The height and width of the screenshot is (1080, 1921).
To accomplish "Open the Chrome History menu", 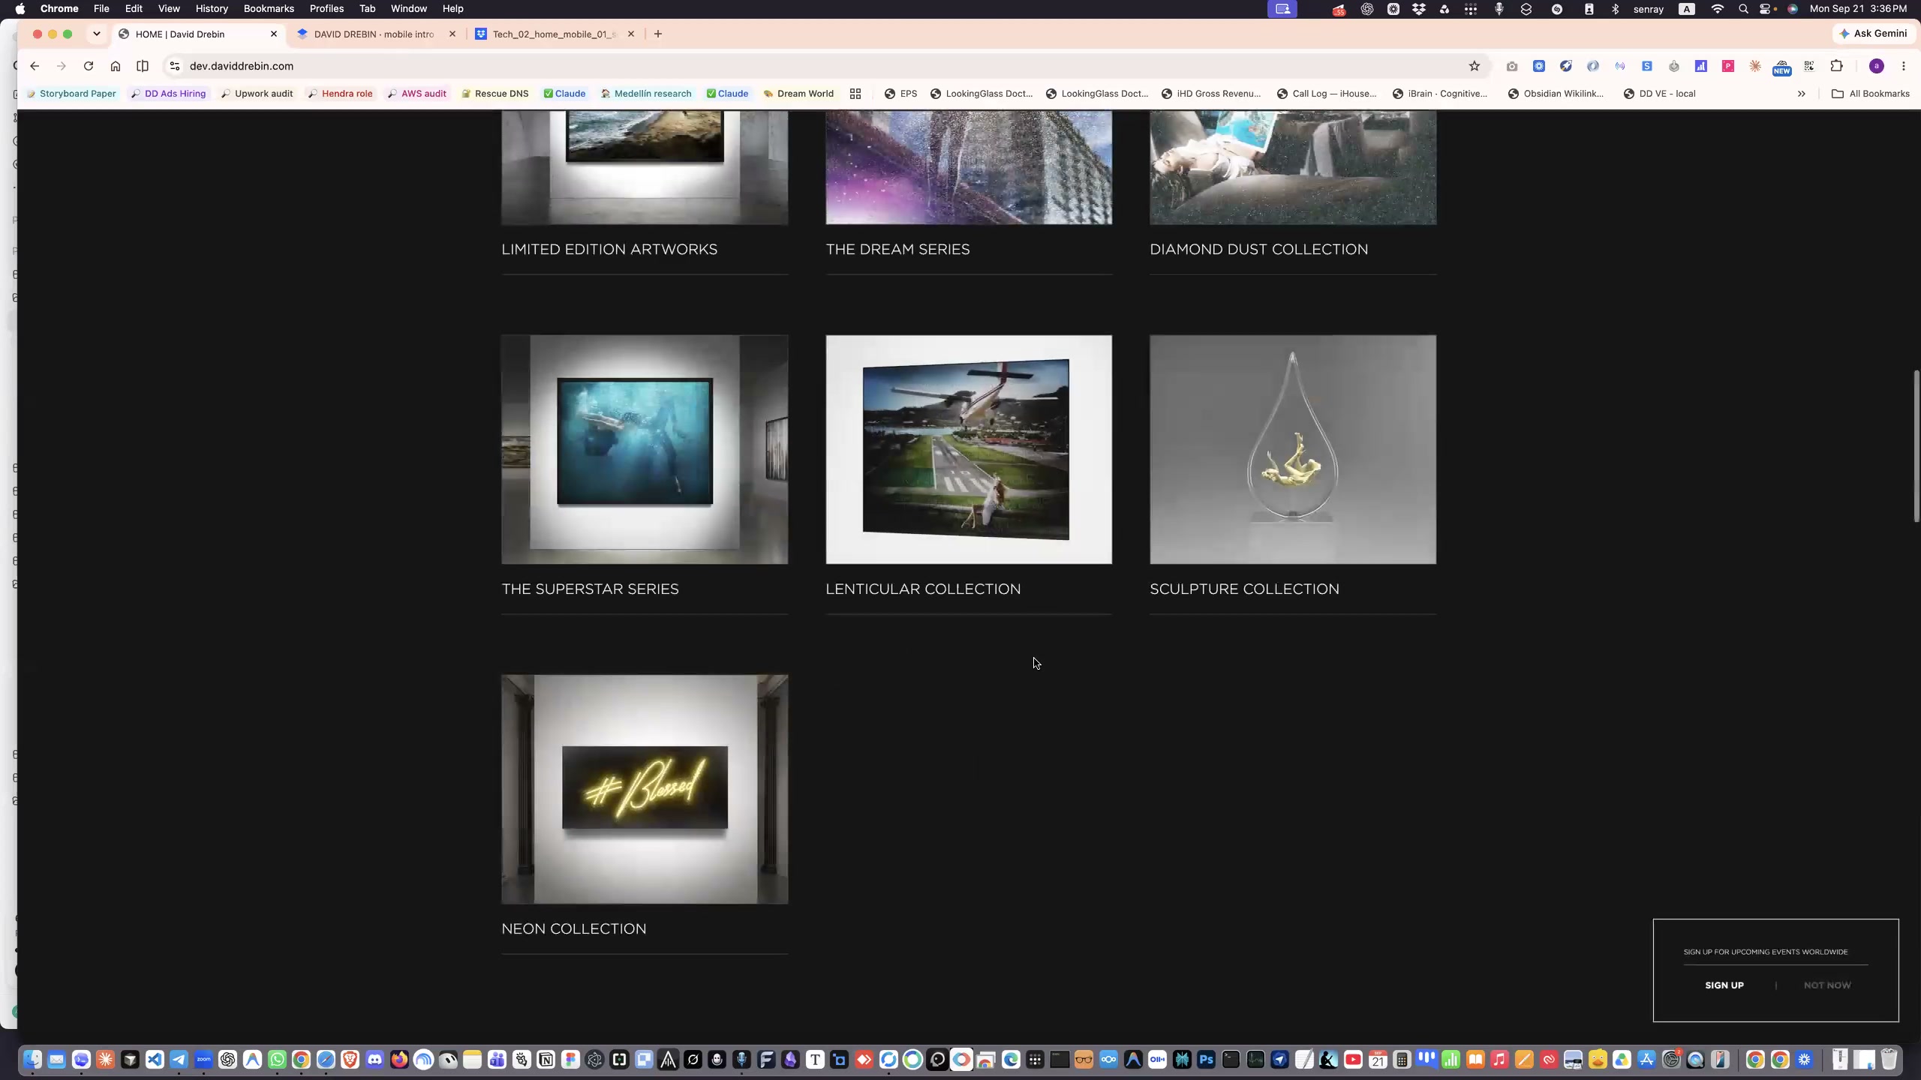I will (x=212, y=8).
